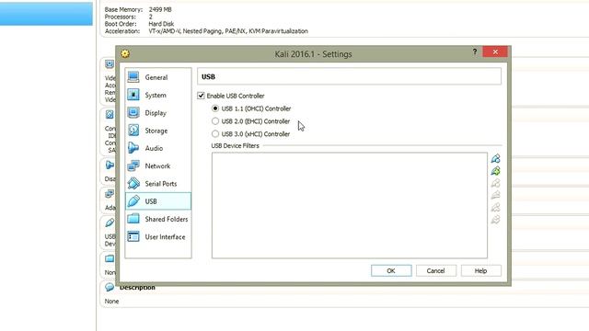Click the Audio speaker icon
The width and height of the screenshot is (589, 331).
point(133,148)
